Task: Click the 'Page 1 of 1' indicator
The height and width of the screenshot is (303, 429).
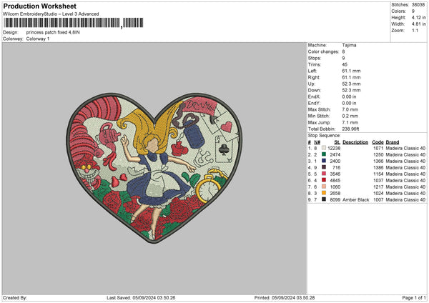Action: tap(414, 297)
